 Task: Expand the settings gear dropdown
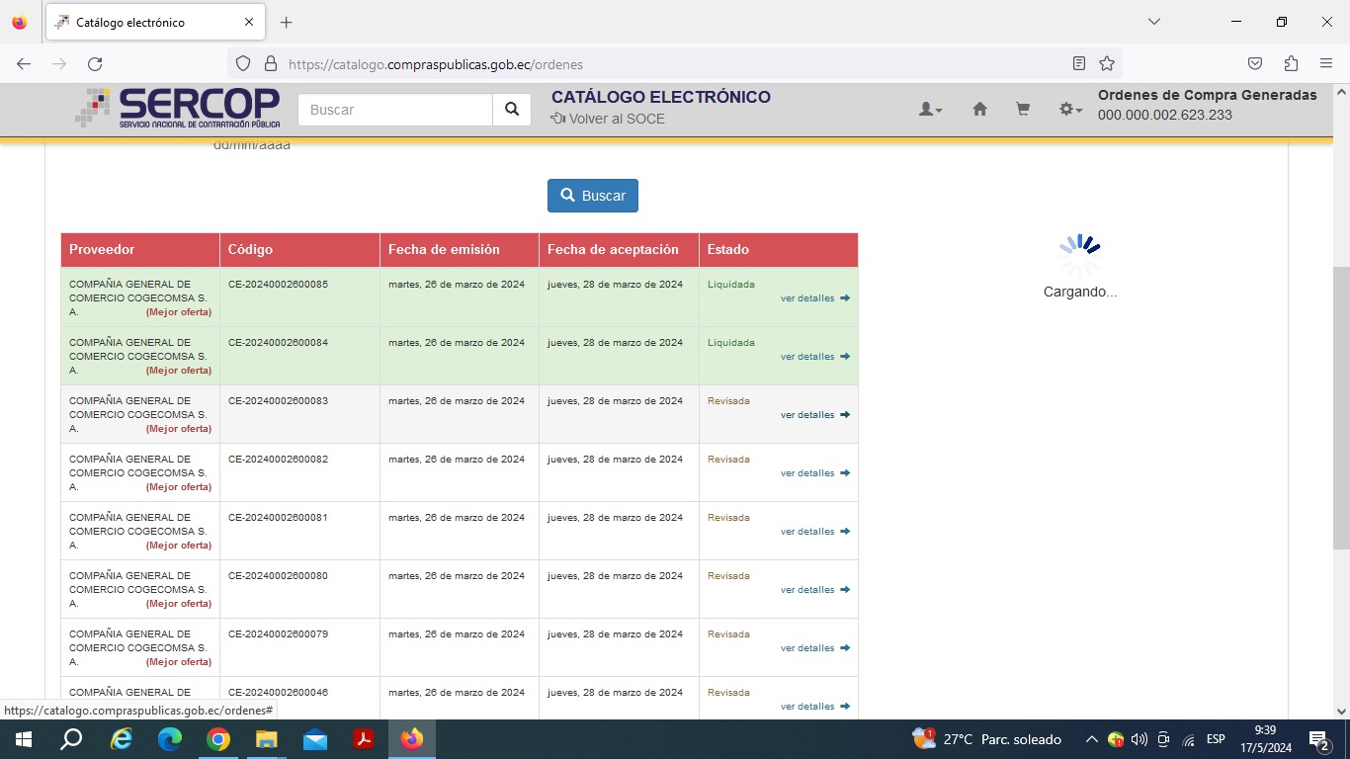pos(1070,110)
